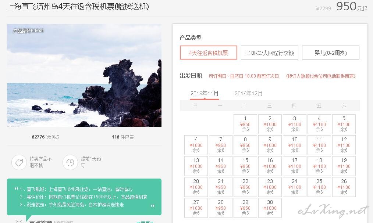The width and height of the screenshot is (373, 223).
Task: Click the clock icon beside 提前1天预订
Action: (x=70, y=162)
